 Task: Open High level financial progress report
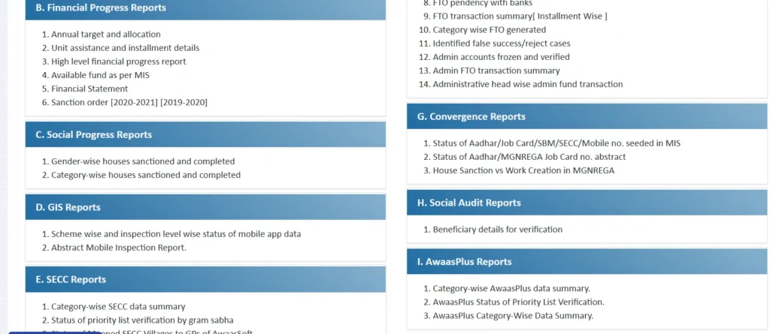click(x=118, y=62)
